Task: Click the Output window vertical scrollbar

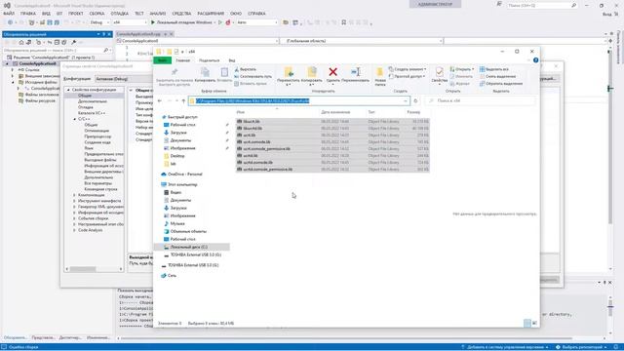Action: [x=610, y=314]
